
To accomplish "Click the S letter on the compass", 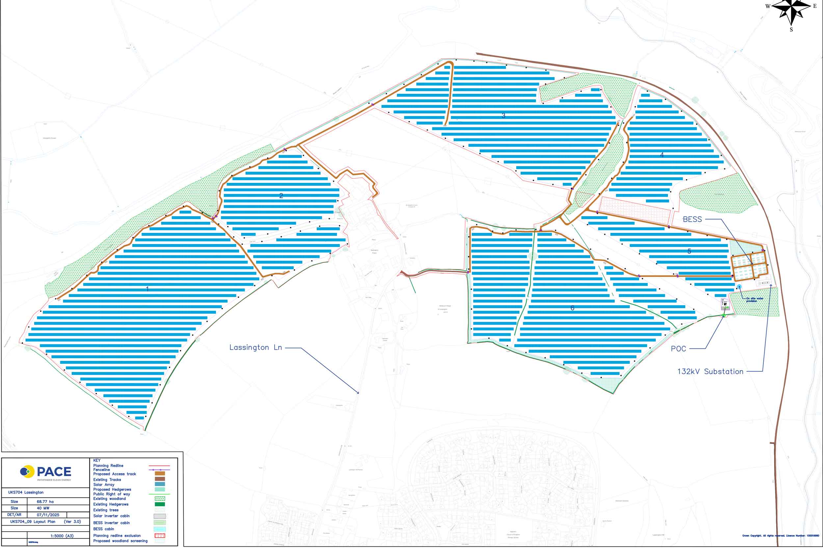I will 791,30.
